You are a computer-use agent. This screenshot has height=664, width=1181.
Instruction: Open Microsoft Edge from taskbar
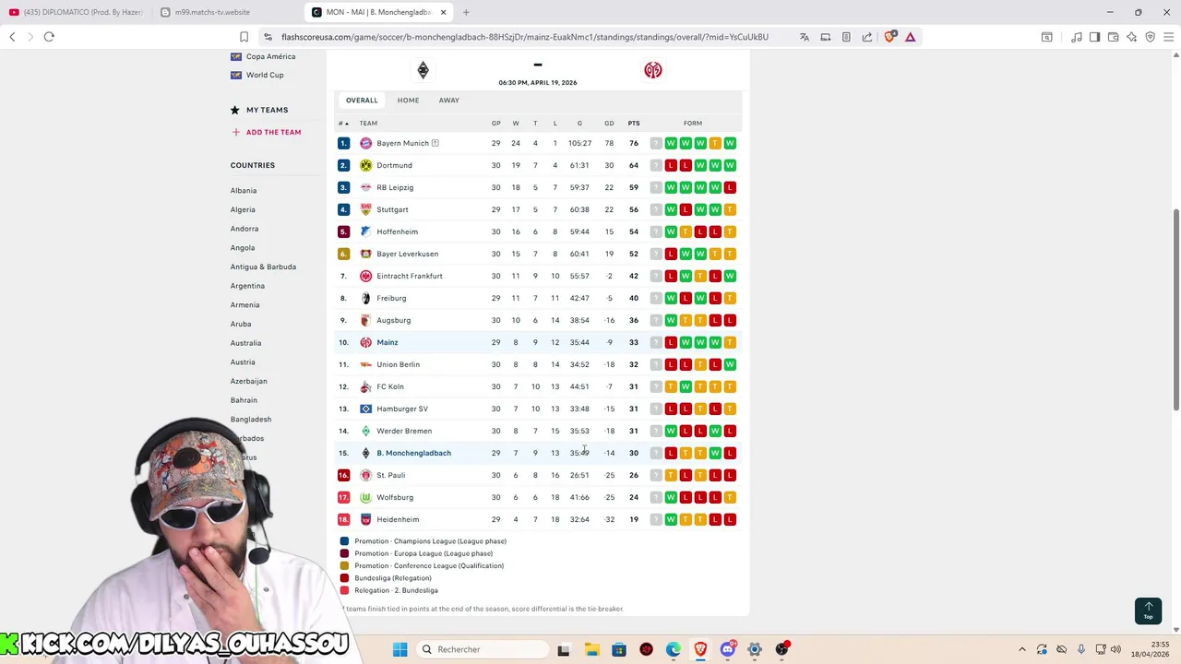[674, 649]
